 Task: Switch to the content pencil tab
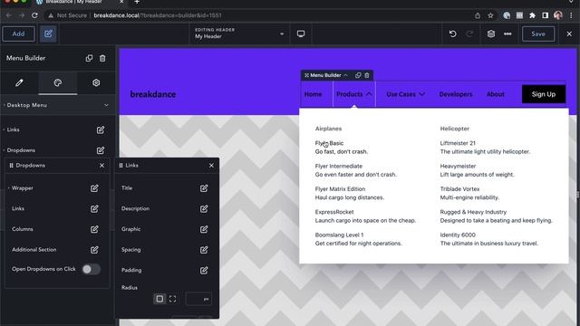(19, 82)
